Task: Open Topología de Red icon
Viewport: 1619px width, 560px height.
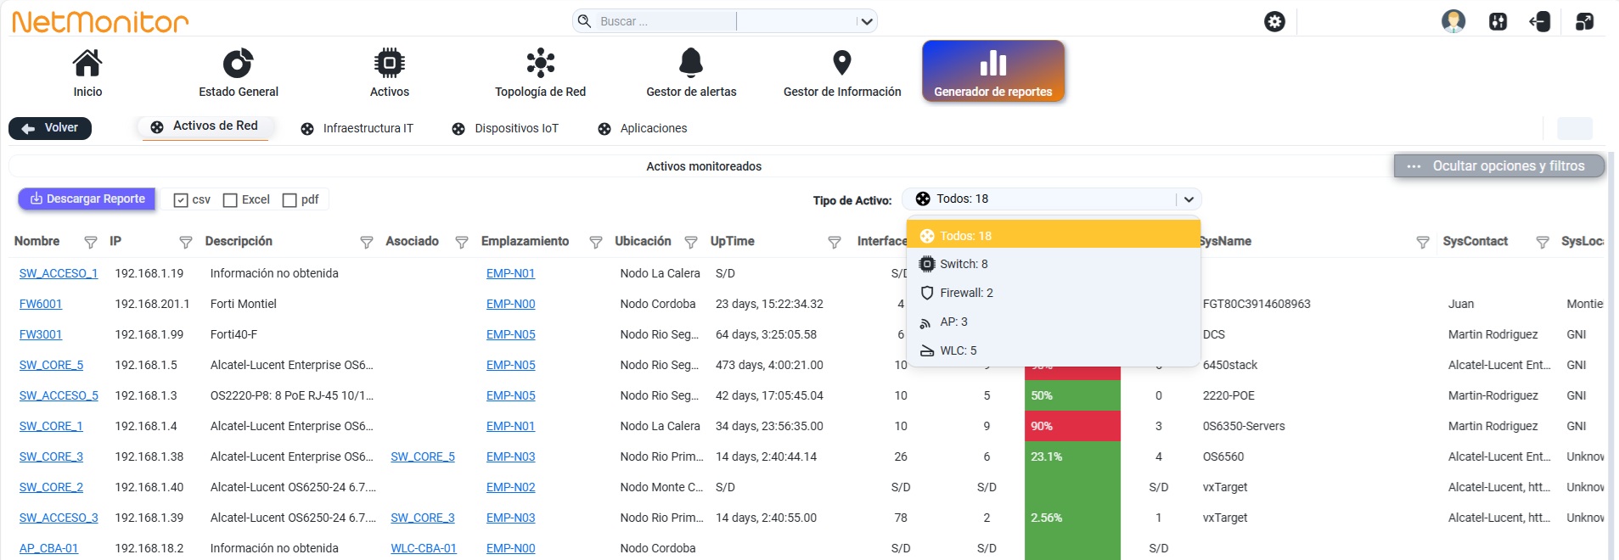Action: point(540,63)
